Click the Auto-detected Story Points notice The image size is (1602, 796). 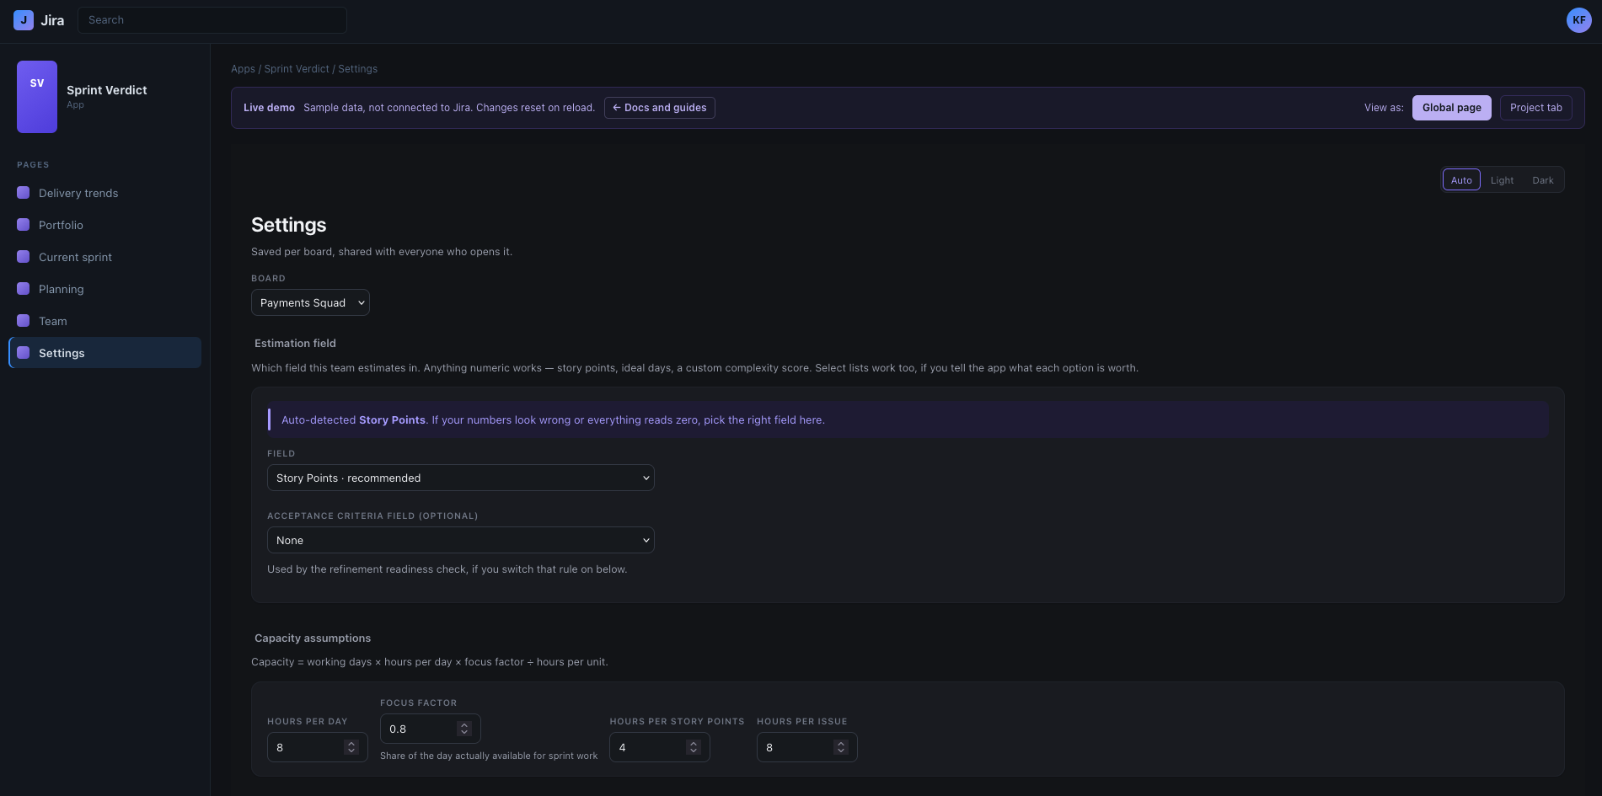pyautogui.click(x=908, y=419)
